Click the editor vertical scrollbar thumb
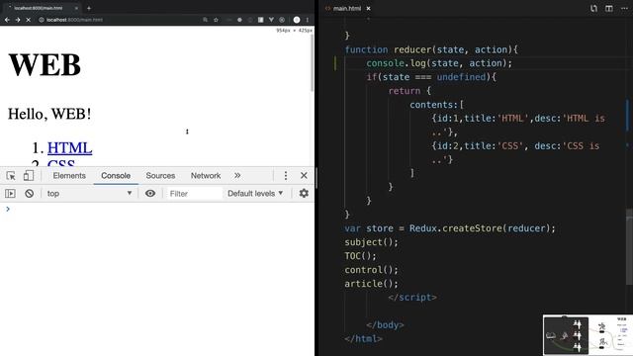This screenshot has width=633, height=356. click(x=629, y=246)
